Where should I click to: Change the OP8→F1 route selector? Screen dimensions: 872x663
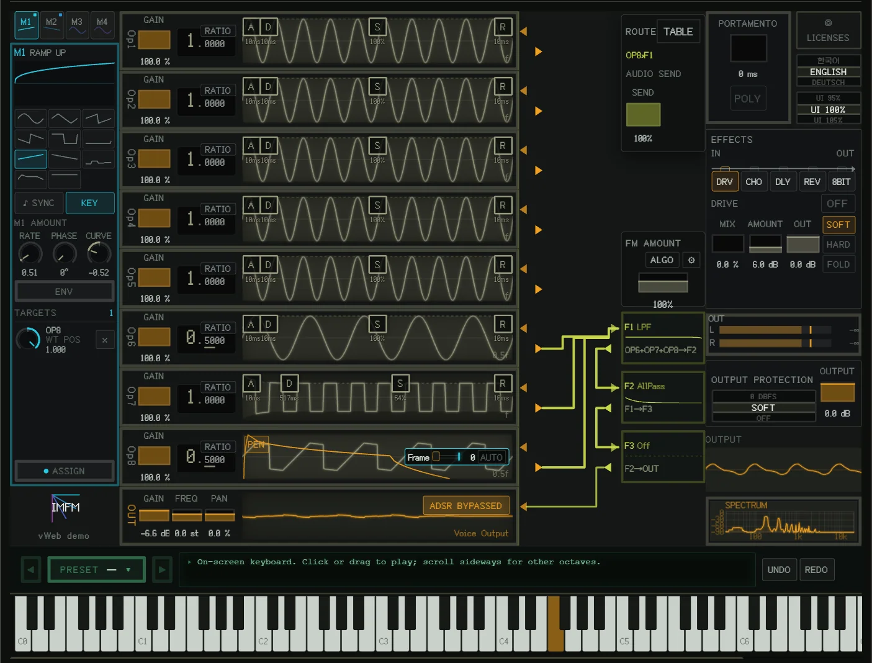pyautogui.click(x=639, y=55)
